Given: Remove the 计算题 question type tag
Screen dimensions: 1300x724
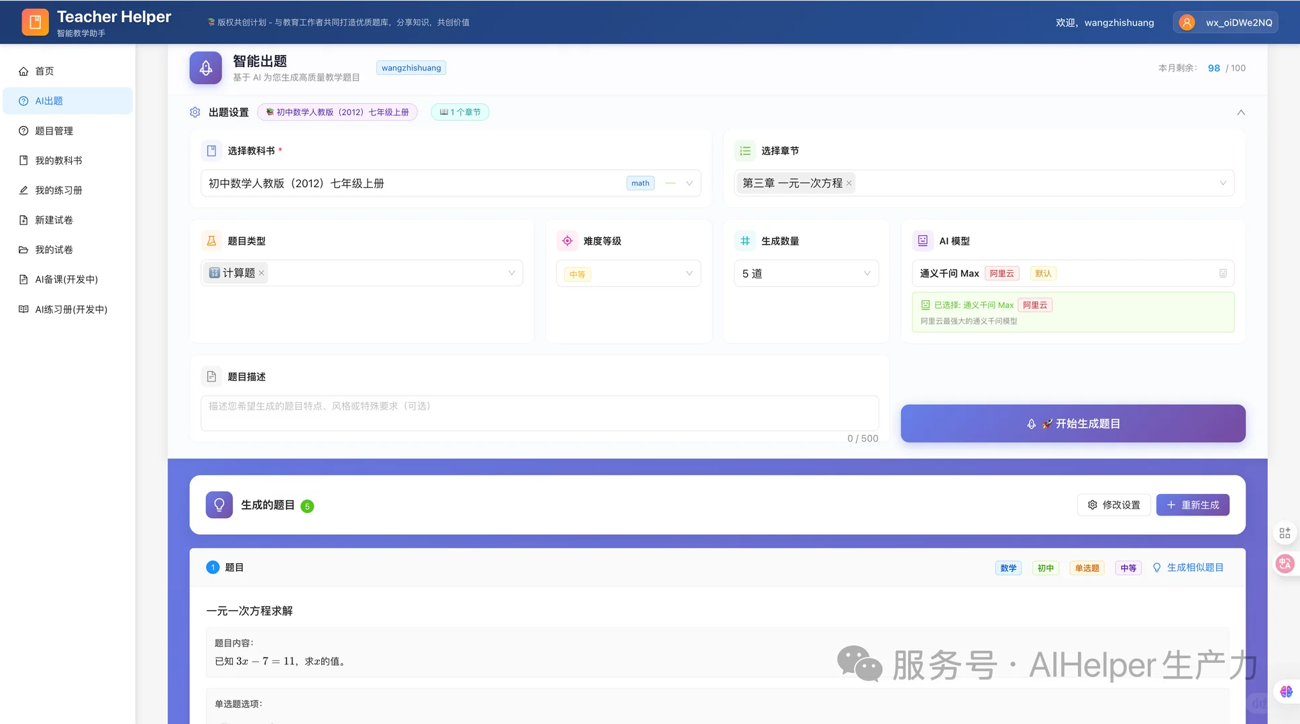Looking at the screenshot, I should click(262, 273).
